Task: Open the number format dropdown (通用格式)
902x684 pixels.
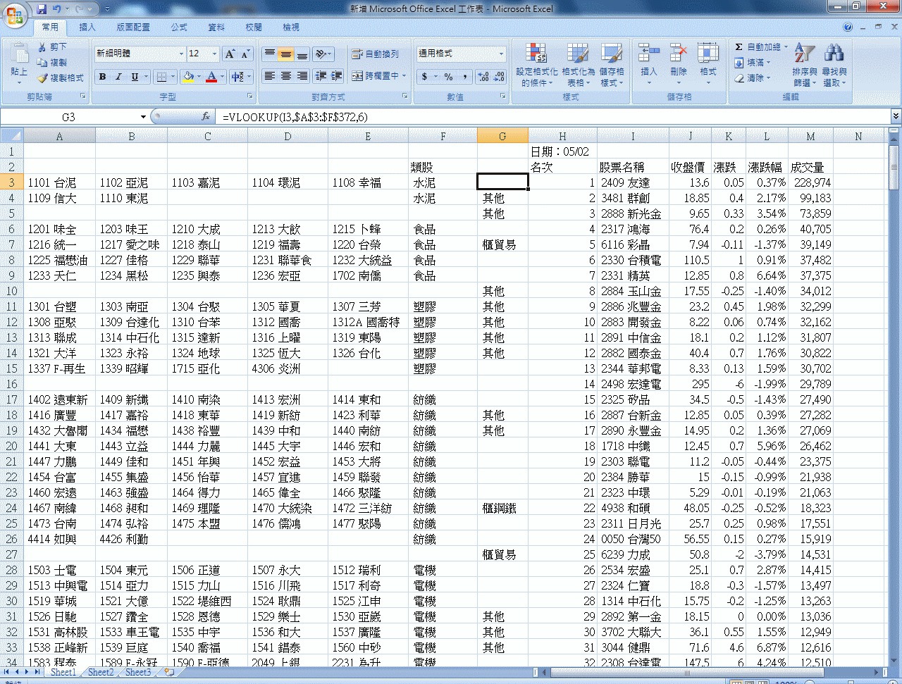Action: pos(501,54)
